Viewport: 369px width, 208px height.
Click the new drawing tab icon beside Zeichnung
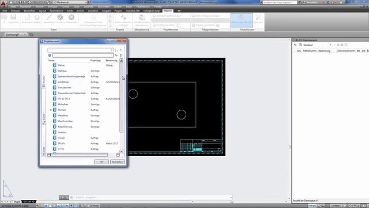point(31,35)
